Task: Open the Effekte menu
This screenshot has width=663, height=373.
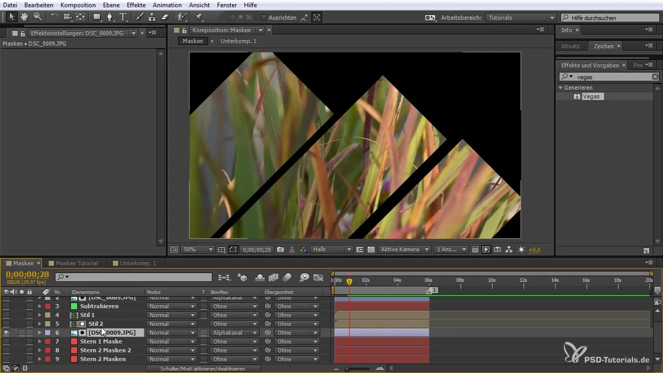Action: click(x=136, y=5)
